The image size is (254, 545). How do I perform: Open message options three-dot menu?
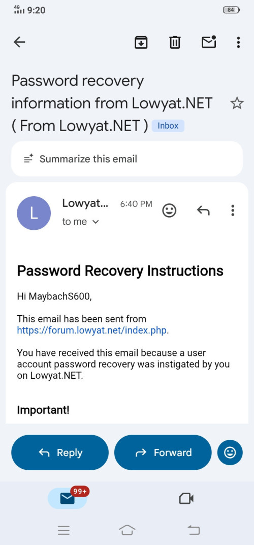233,210
